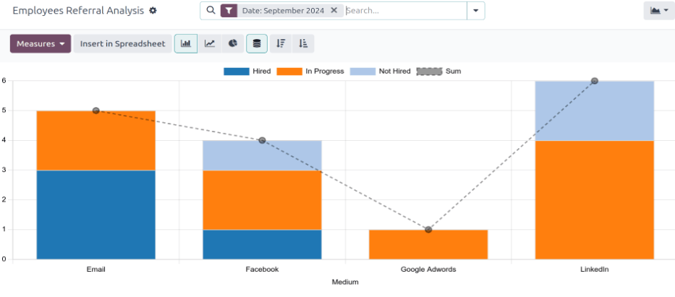
Task: Switch to line chart view
Action: point(209,43)
